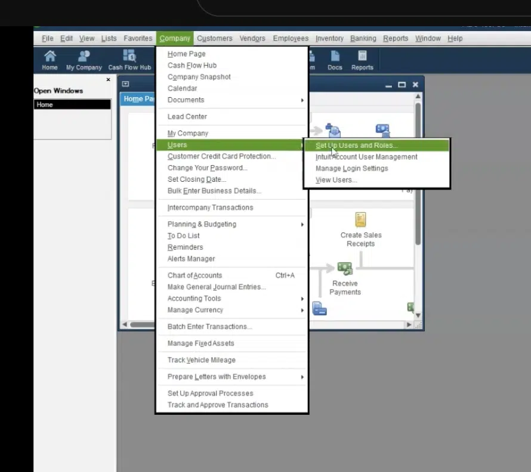Expand the Users submenu arrow

[302, 145]
